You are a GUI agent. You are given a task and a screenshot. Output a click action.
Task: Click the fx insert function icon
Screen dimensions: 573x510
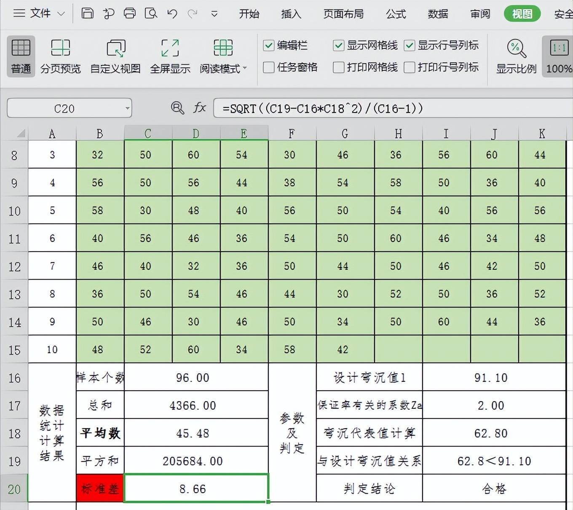pos(199,108)
